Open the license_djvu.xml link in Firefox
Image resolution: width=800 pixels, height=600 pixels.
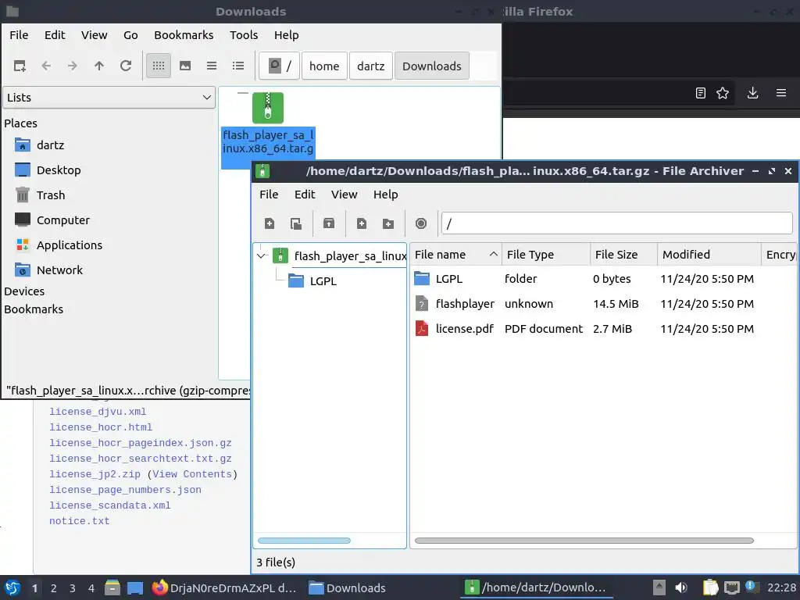98,412
